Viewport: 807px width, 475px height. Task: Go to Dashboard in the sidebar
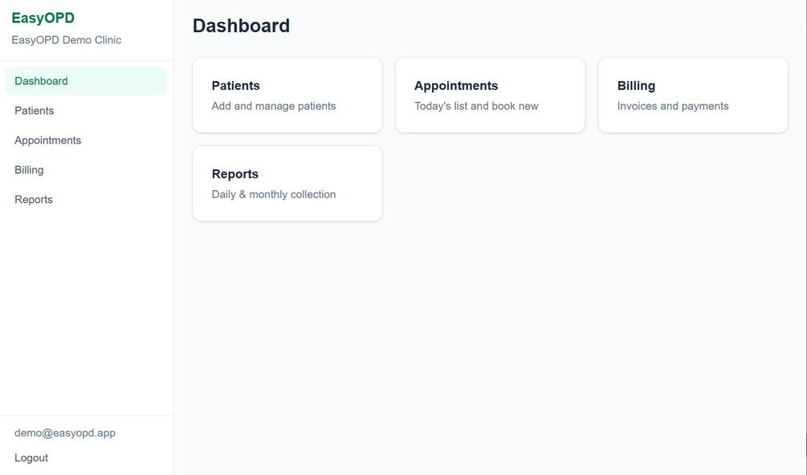pyautogui.click(x=41, y=81)
